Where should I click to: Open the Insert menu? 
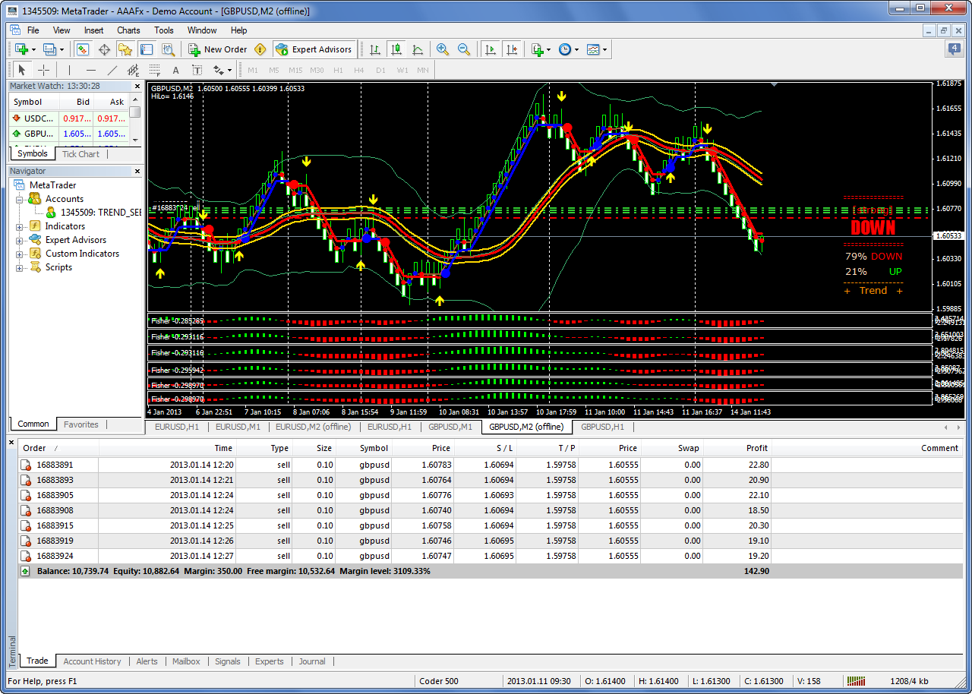94,30
